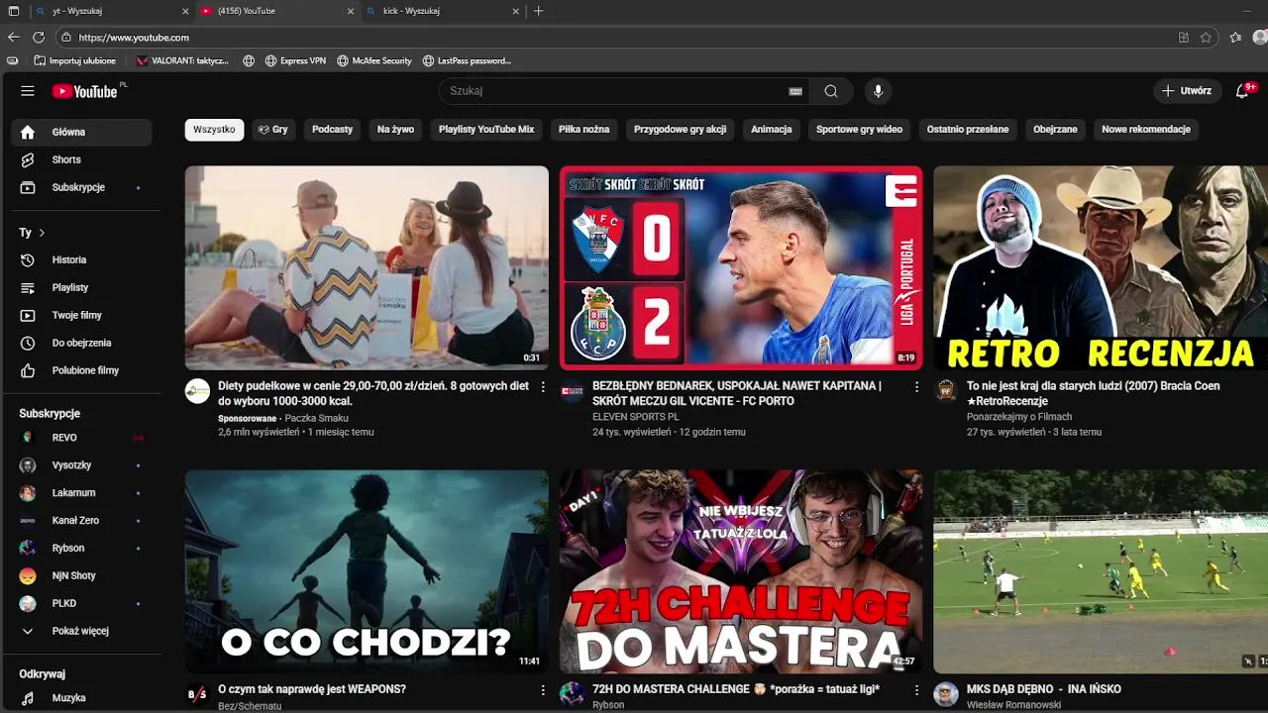Open Subskrypcje in sidebar

[x=81, y=187]
